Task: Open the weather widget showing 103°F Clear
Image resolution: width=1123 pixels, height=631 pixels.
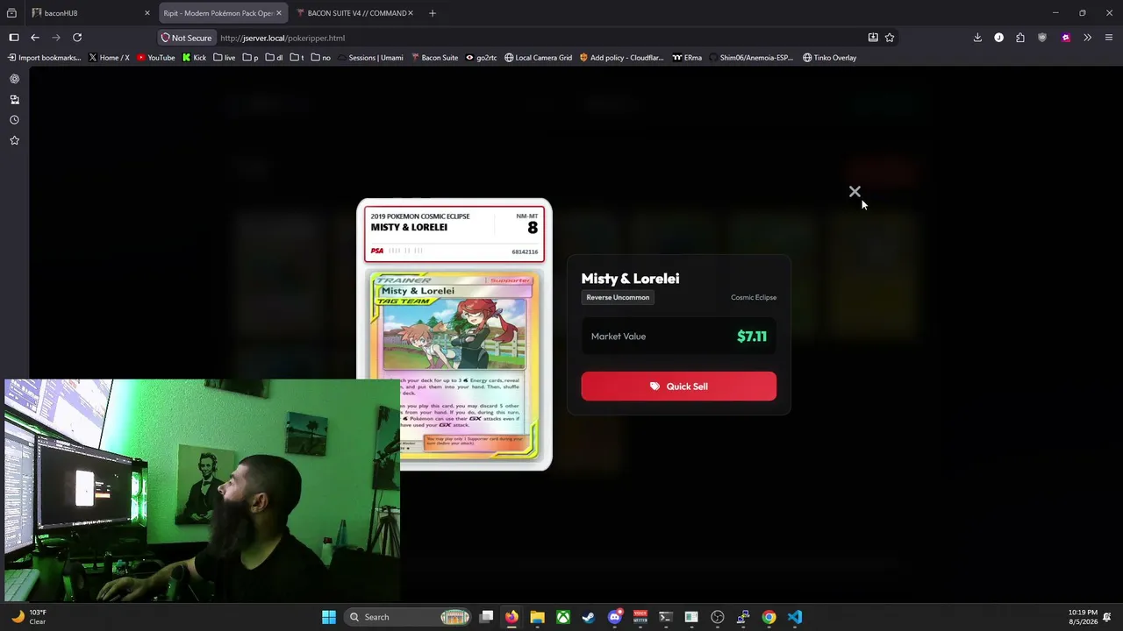Action: pos(29,617)
